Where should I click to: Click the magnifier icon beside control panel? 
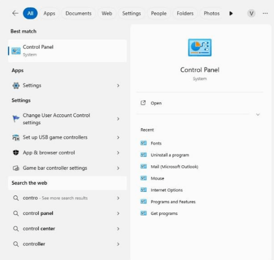coord(16,213)
